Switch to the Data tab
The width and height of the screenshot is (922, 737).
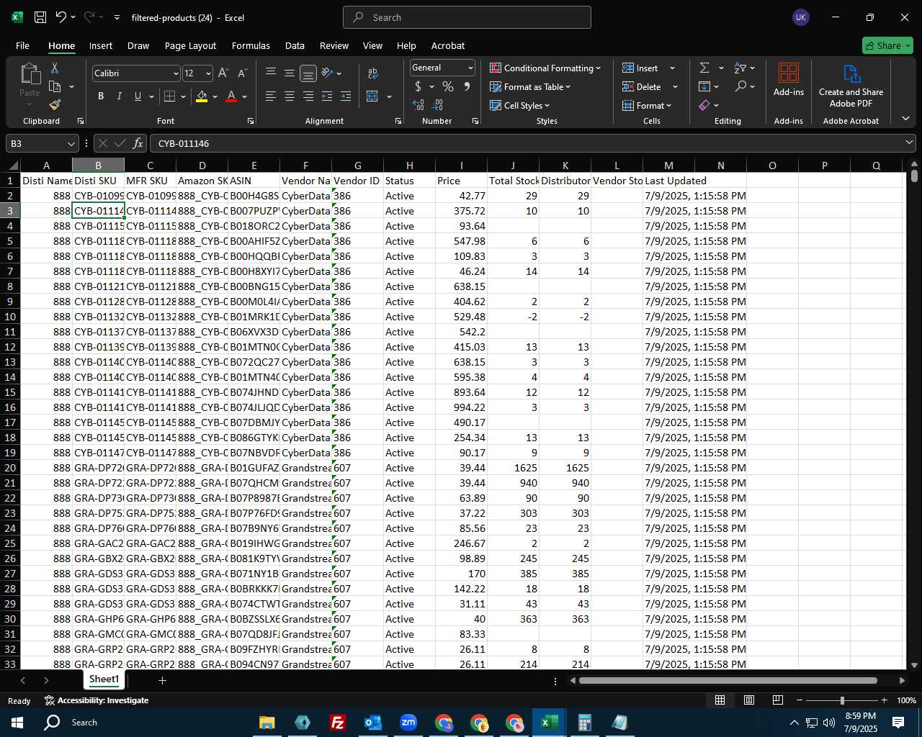tap(295, 45)
